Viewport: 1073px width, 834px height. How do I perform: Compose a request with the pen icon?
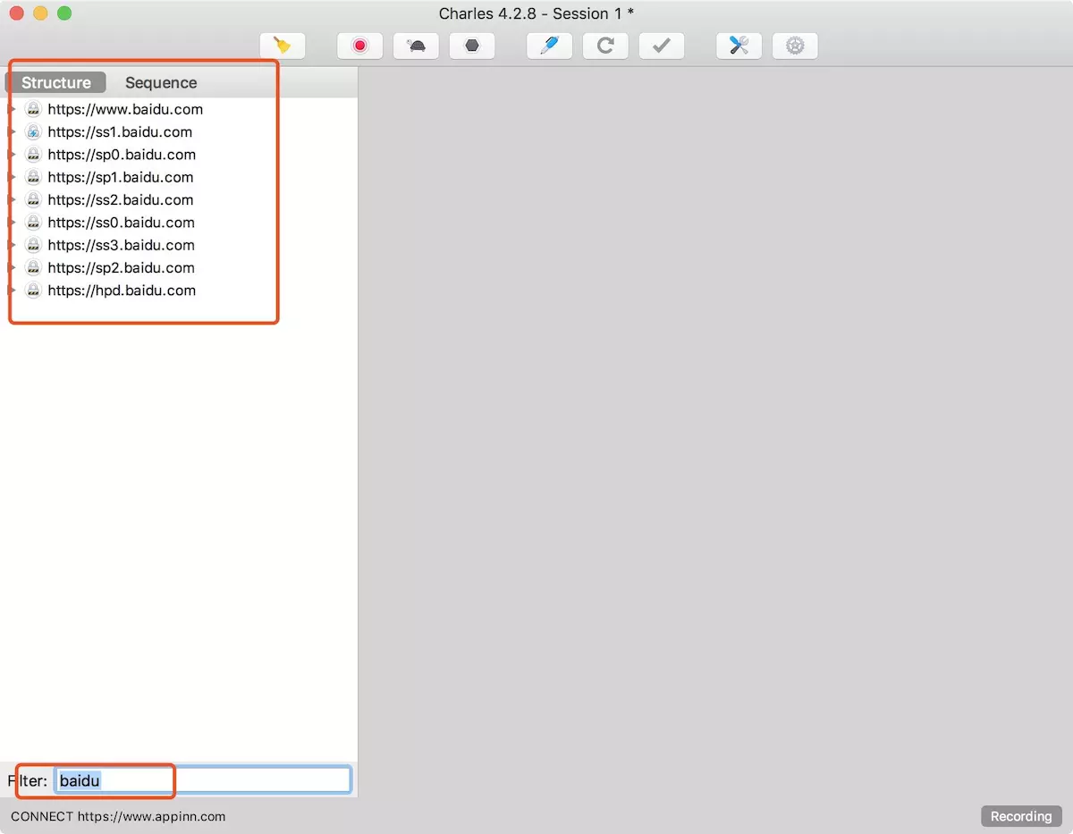550,46
